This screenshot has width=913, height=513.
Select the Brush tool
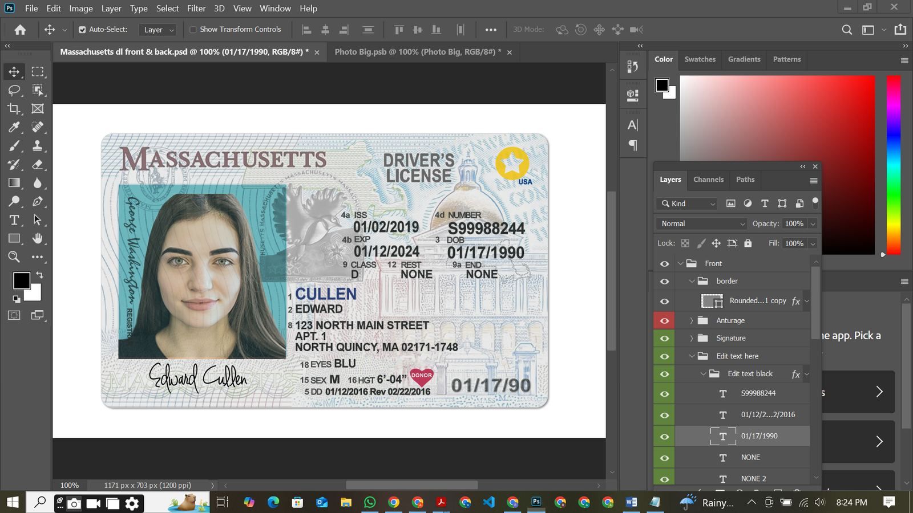[x=14, y=146]
